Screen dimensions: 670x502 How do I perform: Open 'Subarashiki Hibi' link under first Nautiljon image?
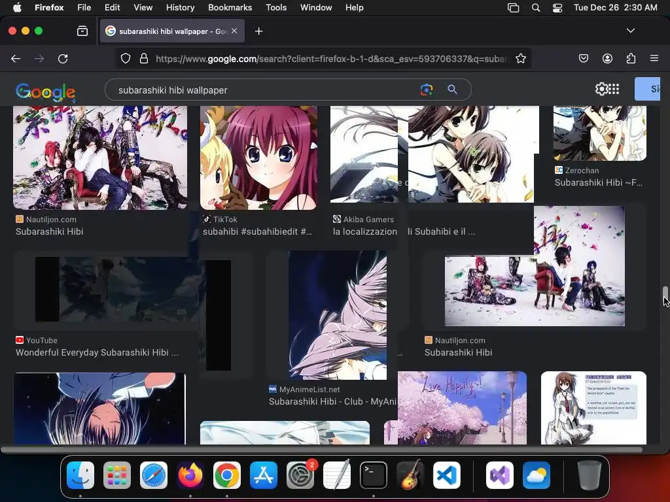pos(50,231)
